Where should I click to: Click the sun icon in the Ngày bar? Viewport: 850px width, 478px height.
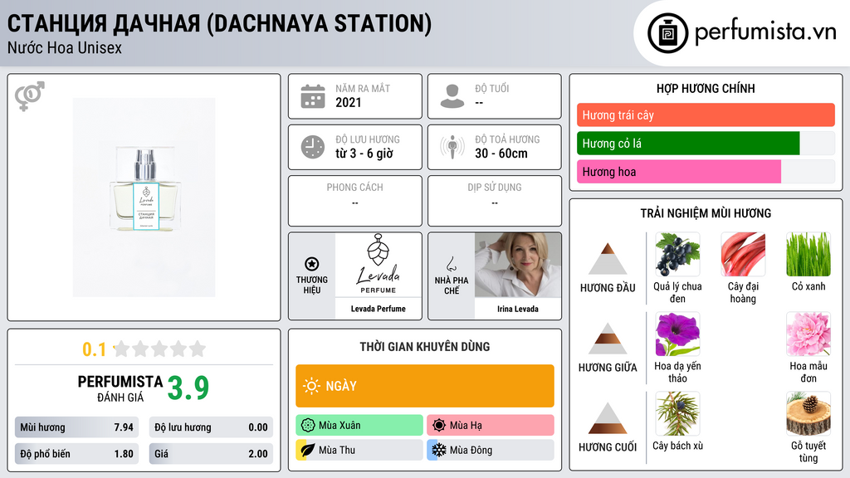point(312,386)
